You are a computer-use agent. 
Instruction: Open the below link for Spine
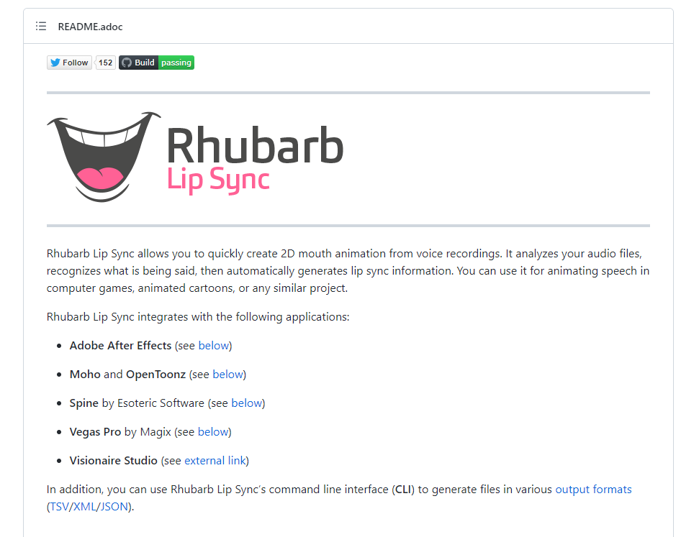247,403
